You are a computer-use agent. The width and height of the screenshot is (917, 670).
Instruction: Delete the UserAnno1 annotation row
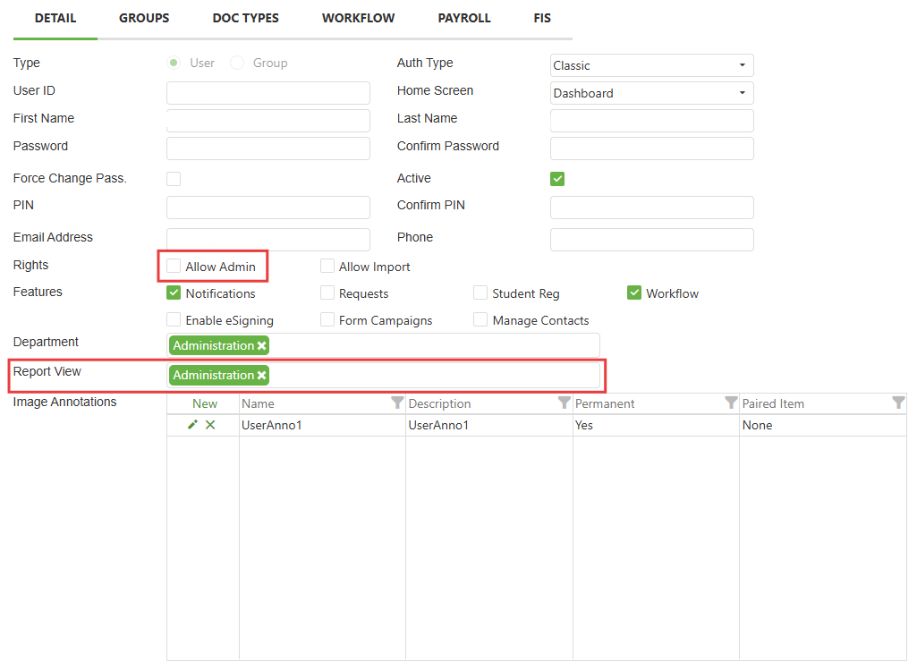tap(210, 424)
